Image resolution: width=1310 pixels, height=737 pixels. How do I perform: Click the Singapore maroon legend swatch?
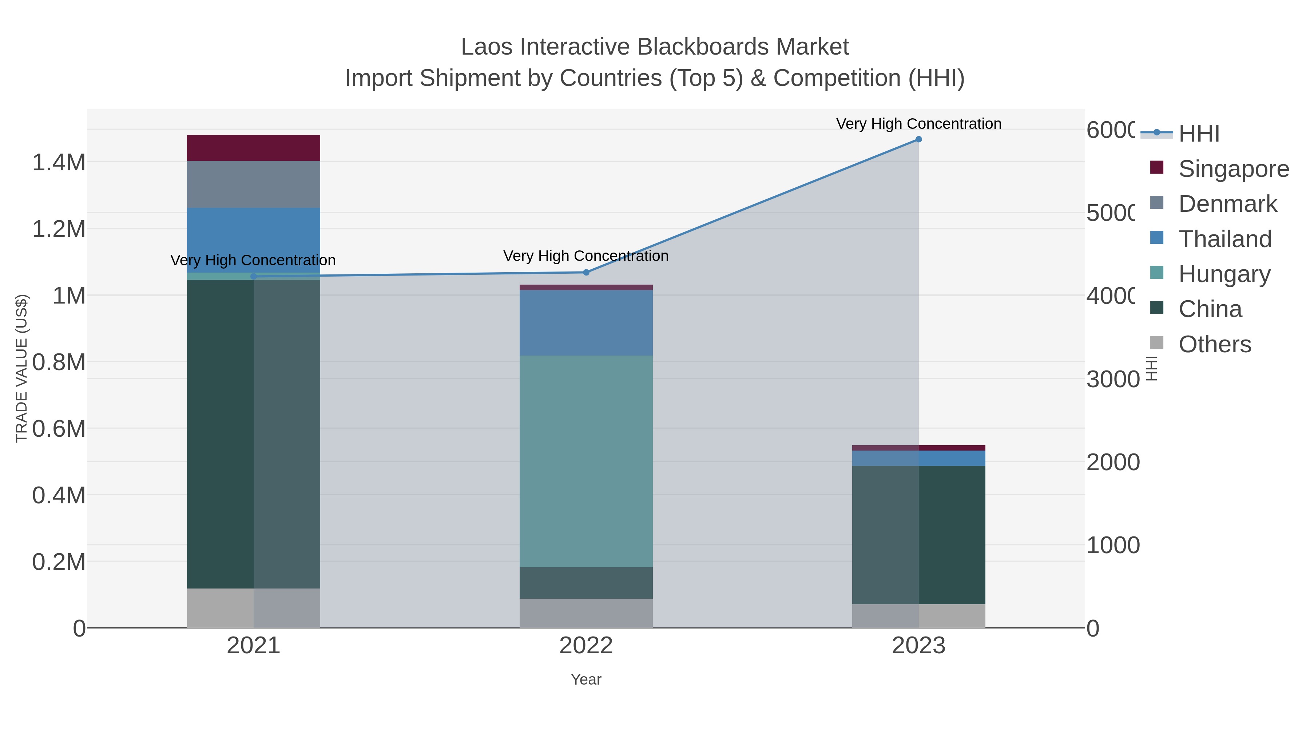click(1157, 167)
